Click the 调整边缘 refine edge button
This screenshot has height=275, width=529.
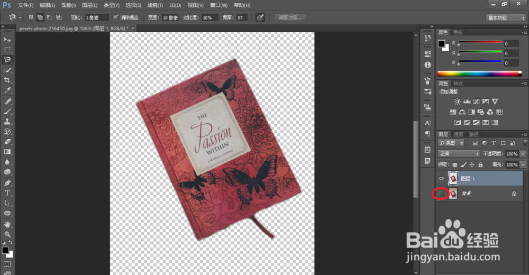point(290,17)
